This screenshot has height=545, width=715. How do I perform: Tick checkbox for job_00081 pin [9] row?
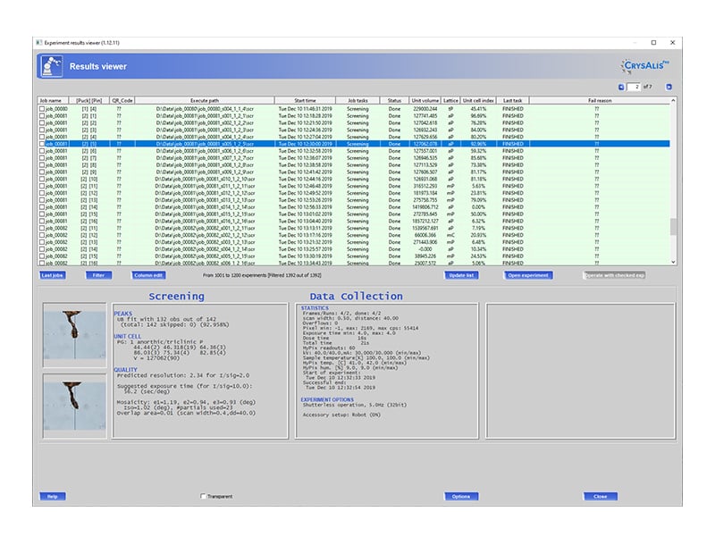(42, 172)
